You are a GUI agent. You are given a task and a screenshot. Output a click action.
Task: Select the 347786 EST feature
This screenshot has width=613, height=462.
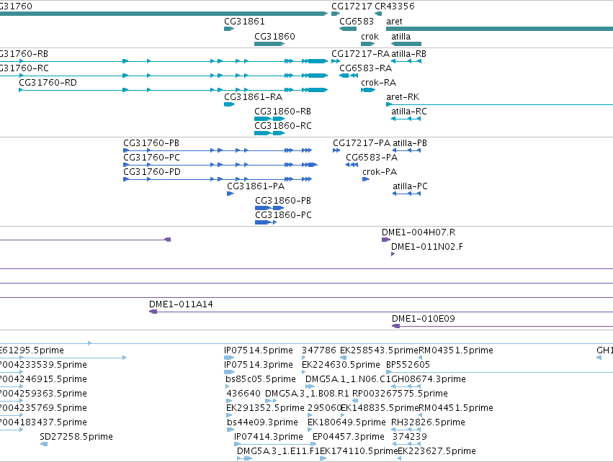pyautogui.click(x=304, y=358)
